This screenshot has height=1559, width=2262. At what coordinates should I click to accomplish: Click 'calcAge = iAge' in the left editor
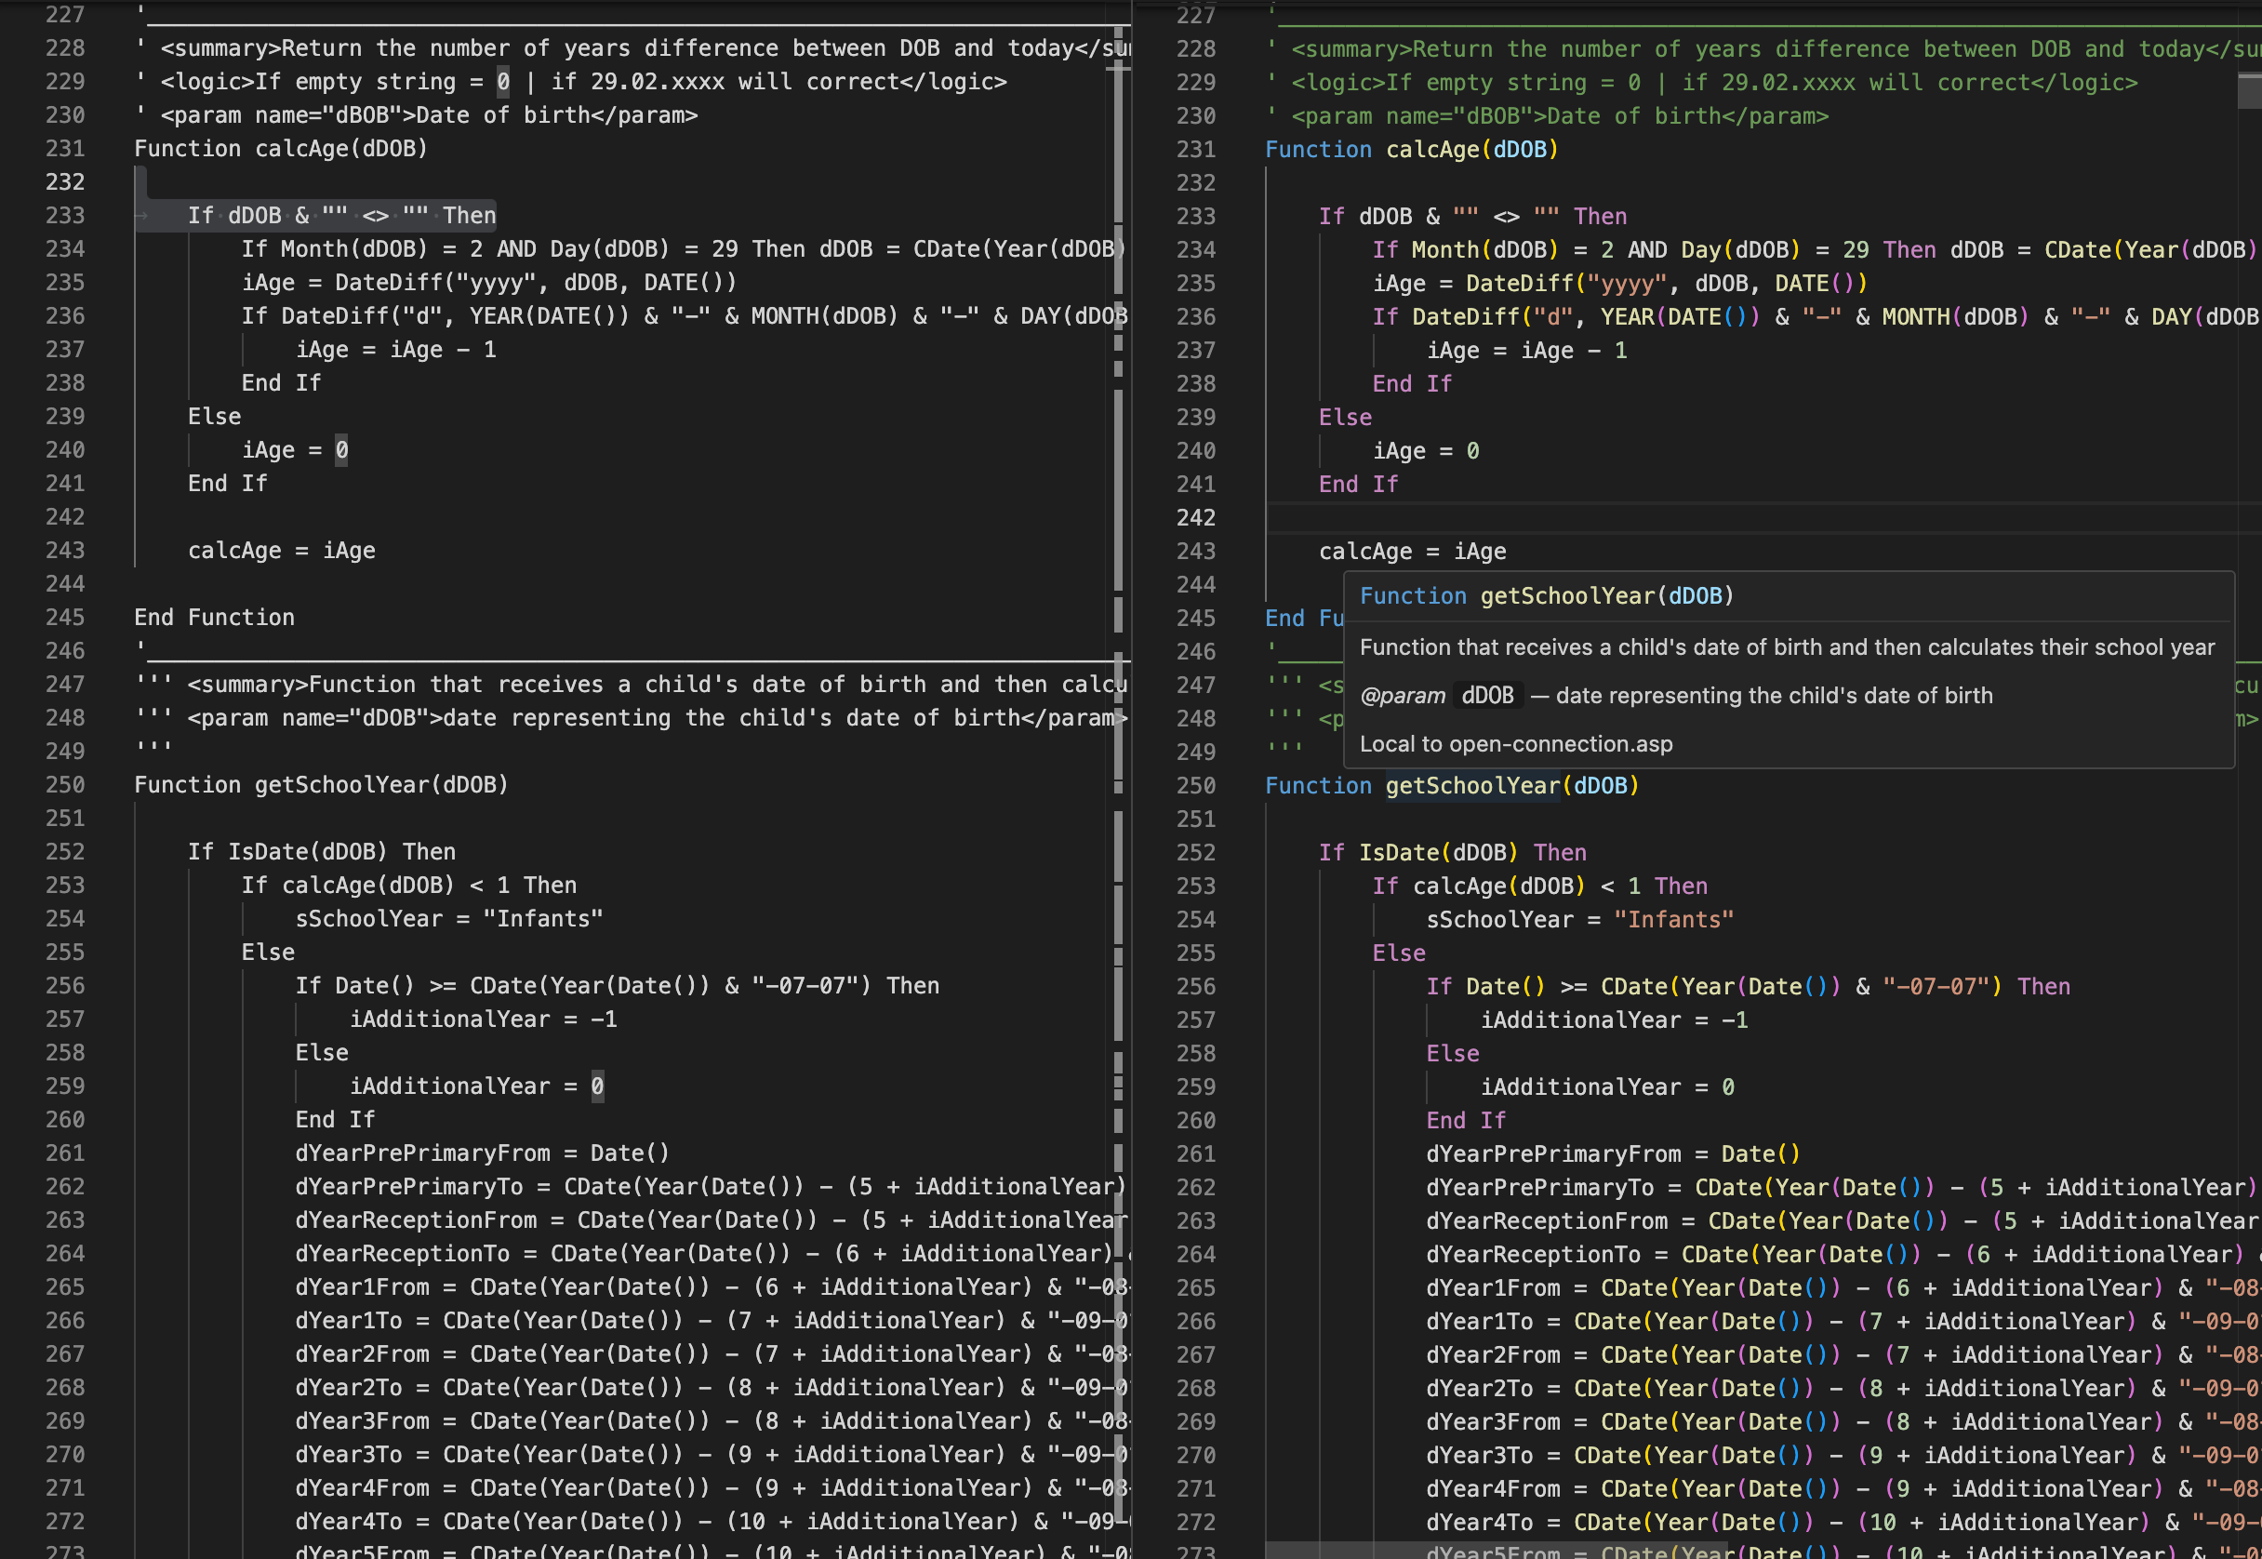pyautogui.click(x=281, y=551)
